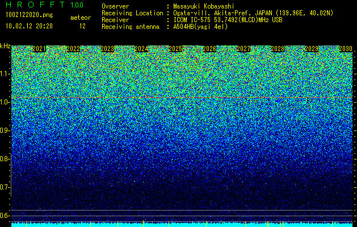Click the Receiving antenna label
The height and width of the screenshot is (227, 357).
131,27
